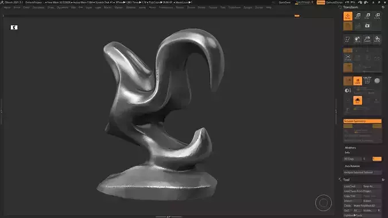
Task: Select the Move mode icon
Action: (358, 16)
